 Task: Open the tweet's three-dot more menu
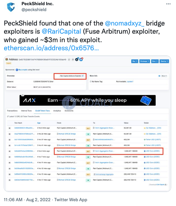[x=168, y=4]
